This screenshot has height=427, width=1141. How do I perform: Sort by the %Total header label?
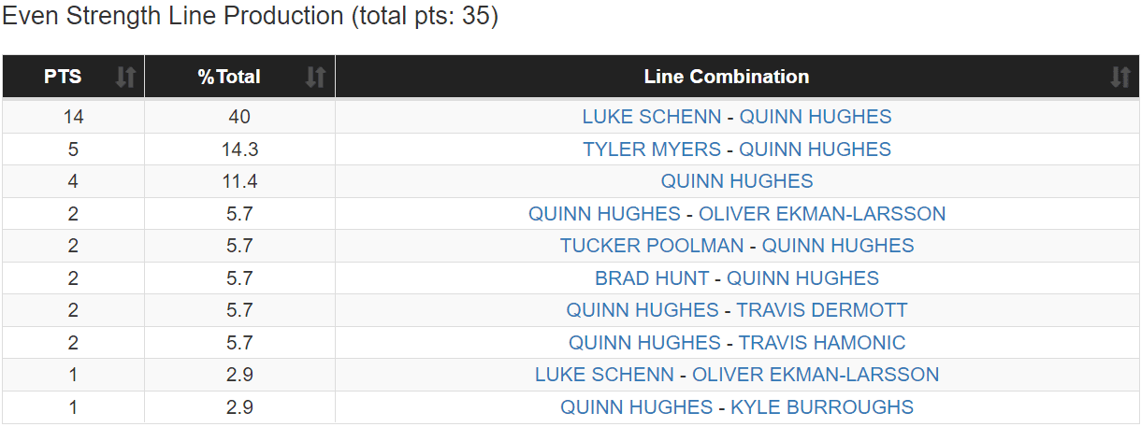click(229, 78)
